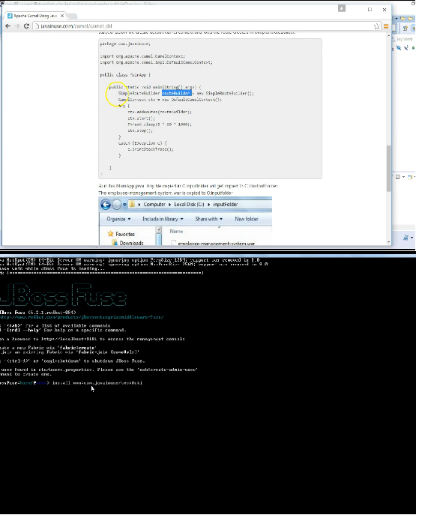Screen dimensions: 425x518
Task: Click 'Run this MainApp.java' paragraph text
Action: point(188,187)
